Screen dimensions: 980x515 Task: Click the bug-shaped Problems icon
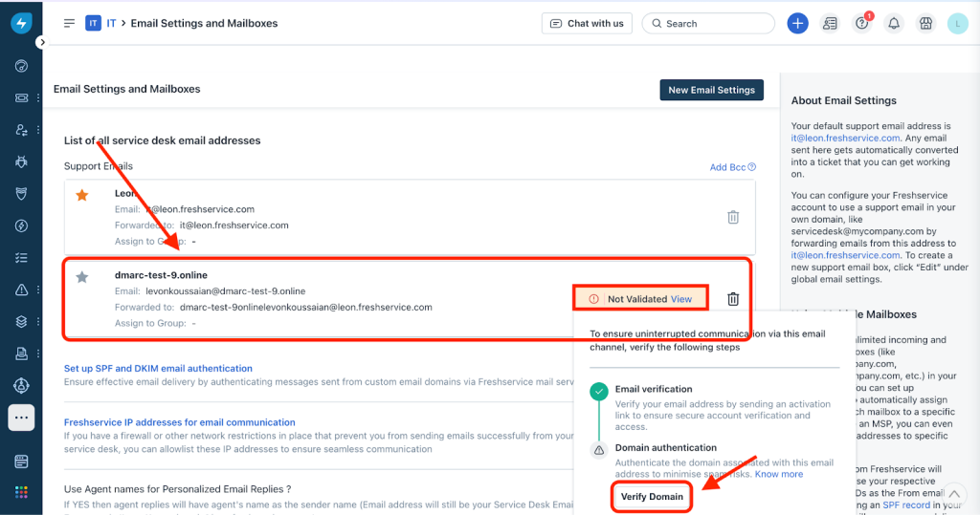pos(21,162)
